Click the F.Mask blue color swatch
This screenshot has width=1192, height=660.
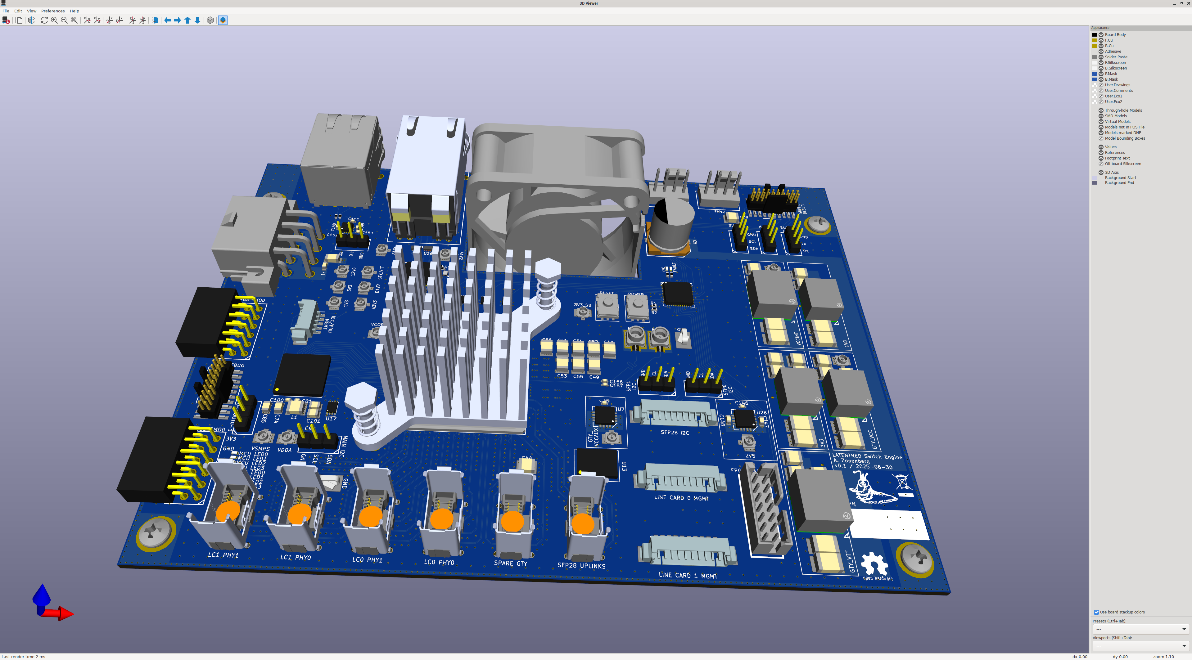1094,74
